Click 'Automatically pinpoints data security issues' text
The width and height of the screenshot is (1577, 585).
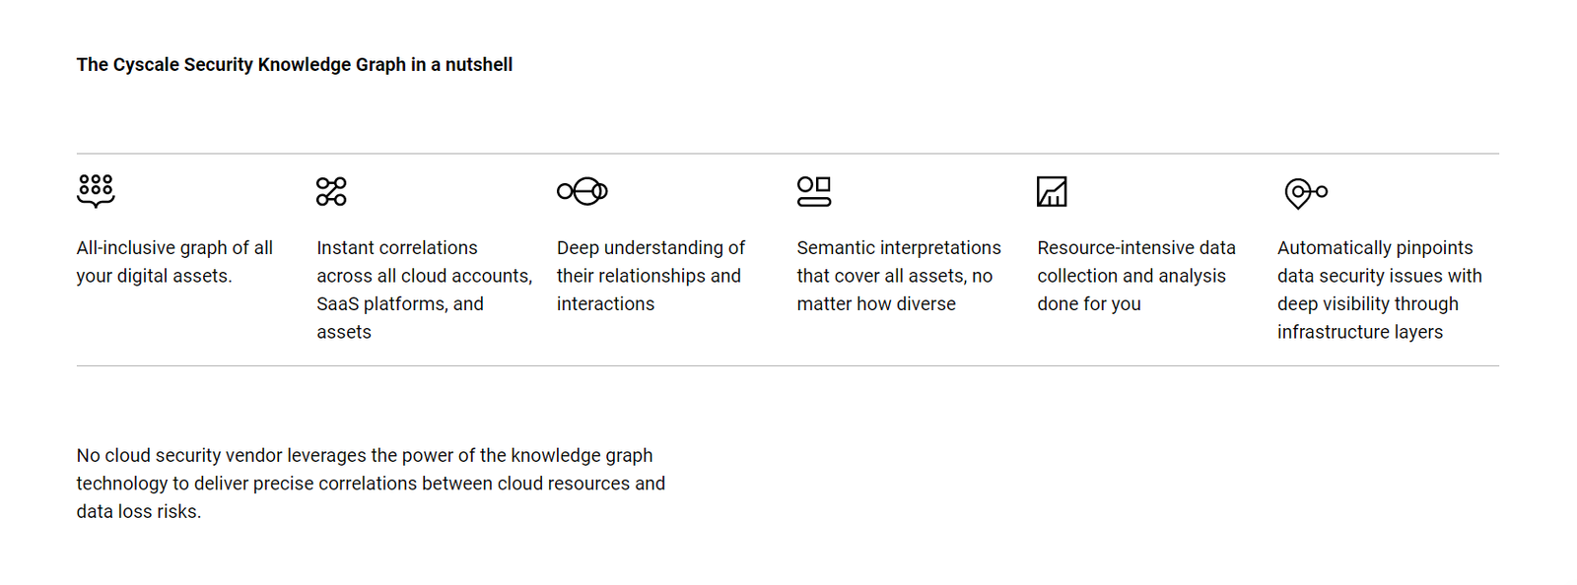click(1380, 262)
